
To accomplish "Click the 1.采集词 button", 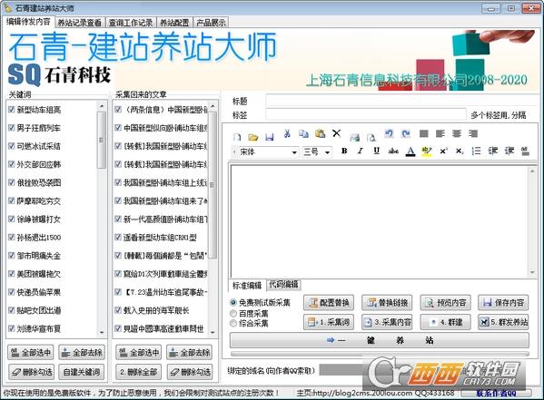I will (329, 322).
